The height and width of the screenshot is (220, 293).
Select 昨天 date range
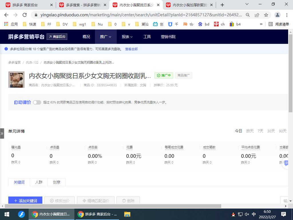tap(250, 131)
